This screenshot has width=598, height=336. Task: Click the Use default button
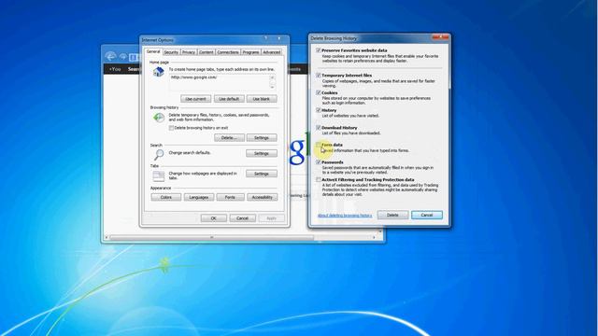point(229,99)
